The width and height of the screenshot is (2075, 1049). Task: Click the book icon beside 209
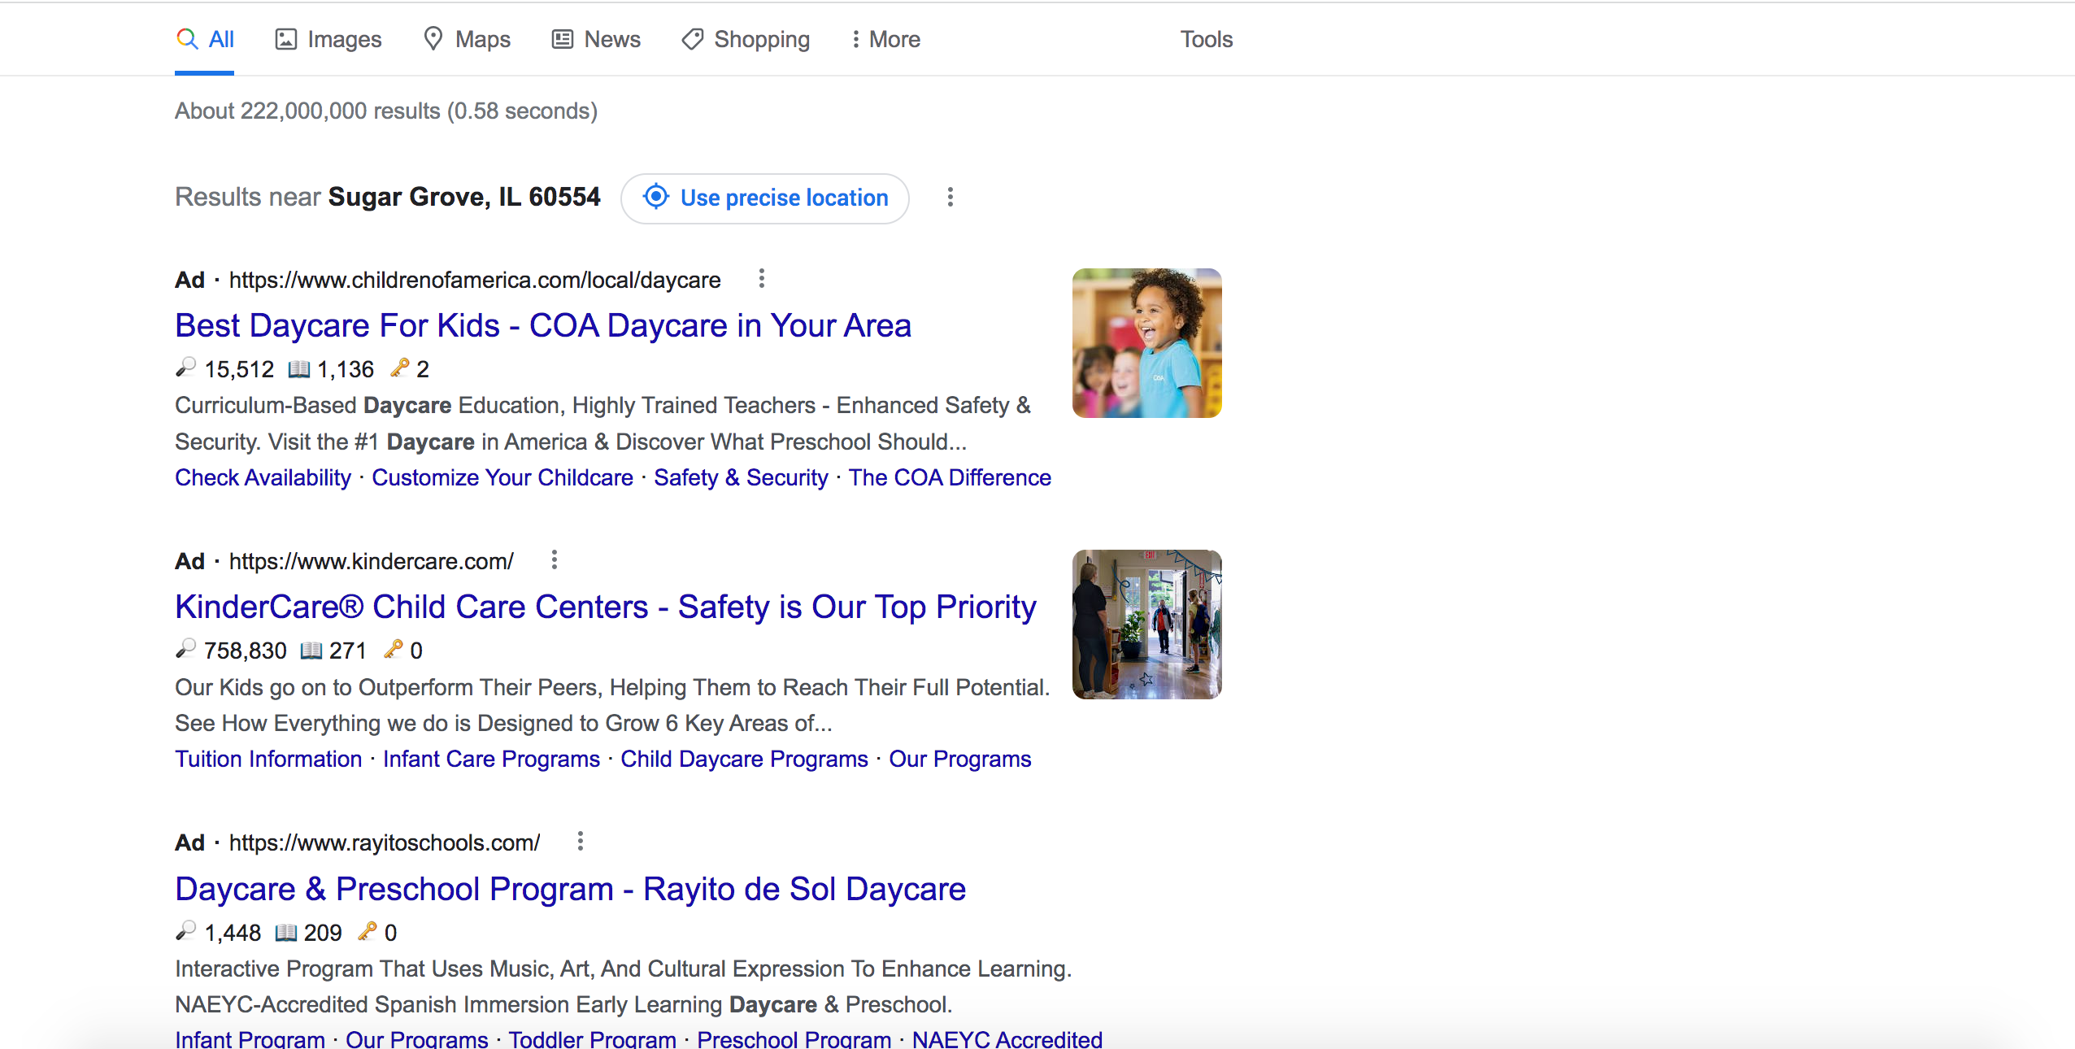tap(286, 932)
